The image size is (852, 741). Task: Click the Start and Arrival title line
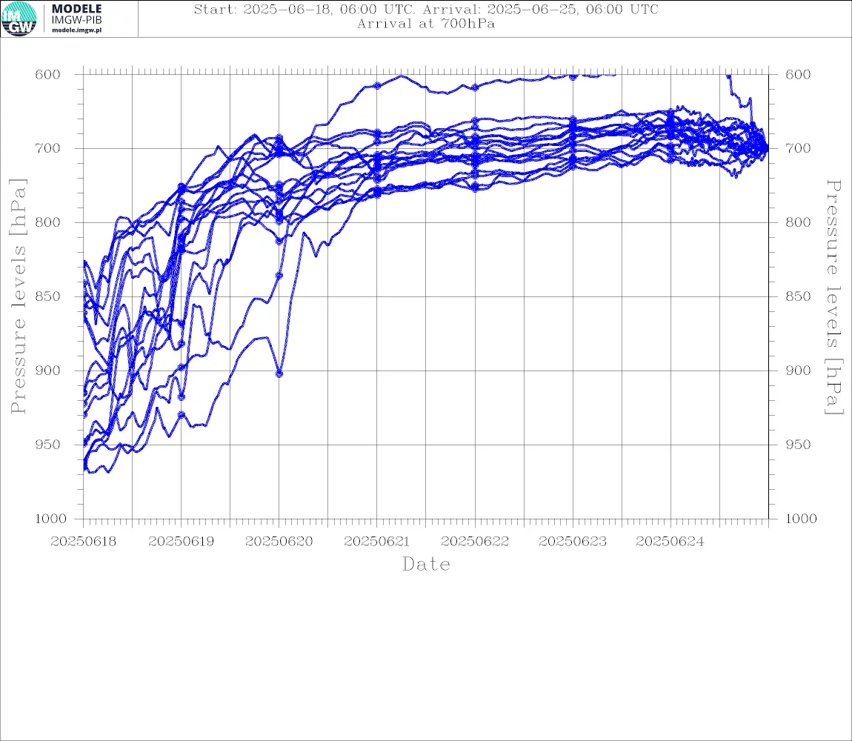tap(426, 9)
